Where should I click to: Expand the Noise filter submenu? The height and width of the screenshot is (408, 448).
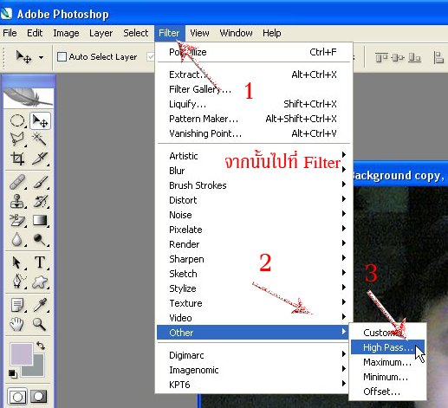(253, 215)
